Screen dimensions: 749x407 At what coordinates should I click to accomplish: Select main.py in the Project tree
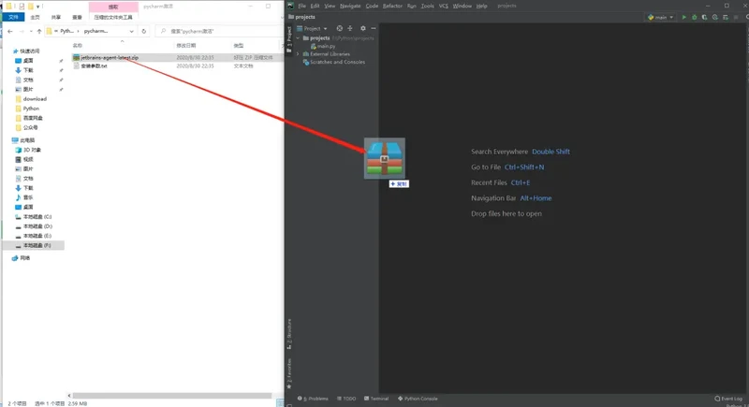coord(325,46)
